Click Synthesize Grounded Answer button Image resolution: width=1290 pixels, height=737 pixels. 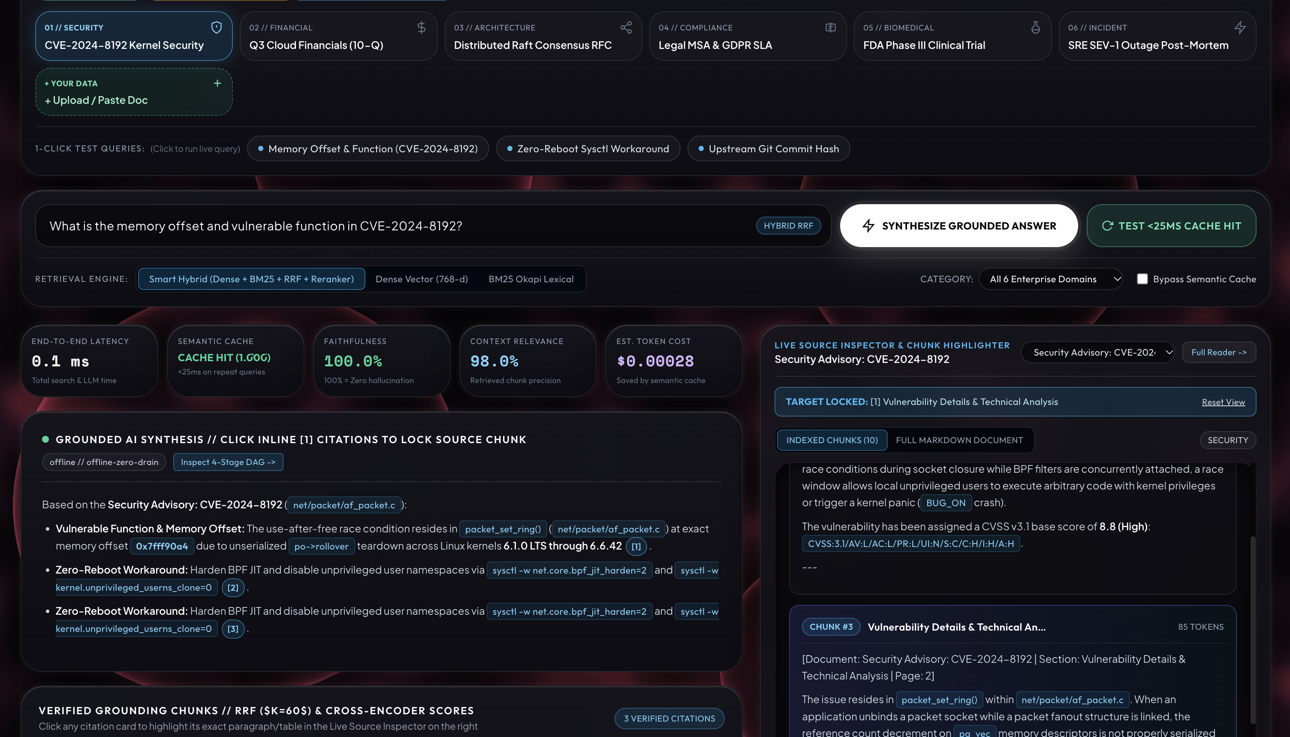click(x=958, y=226)
